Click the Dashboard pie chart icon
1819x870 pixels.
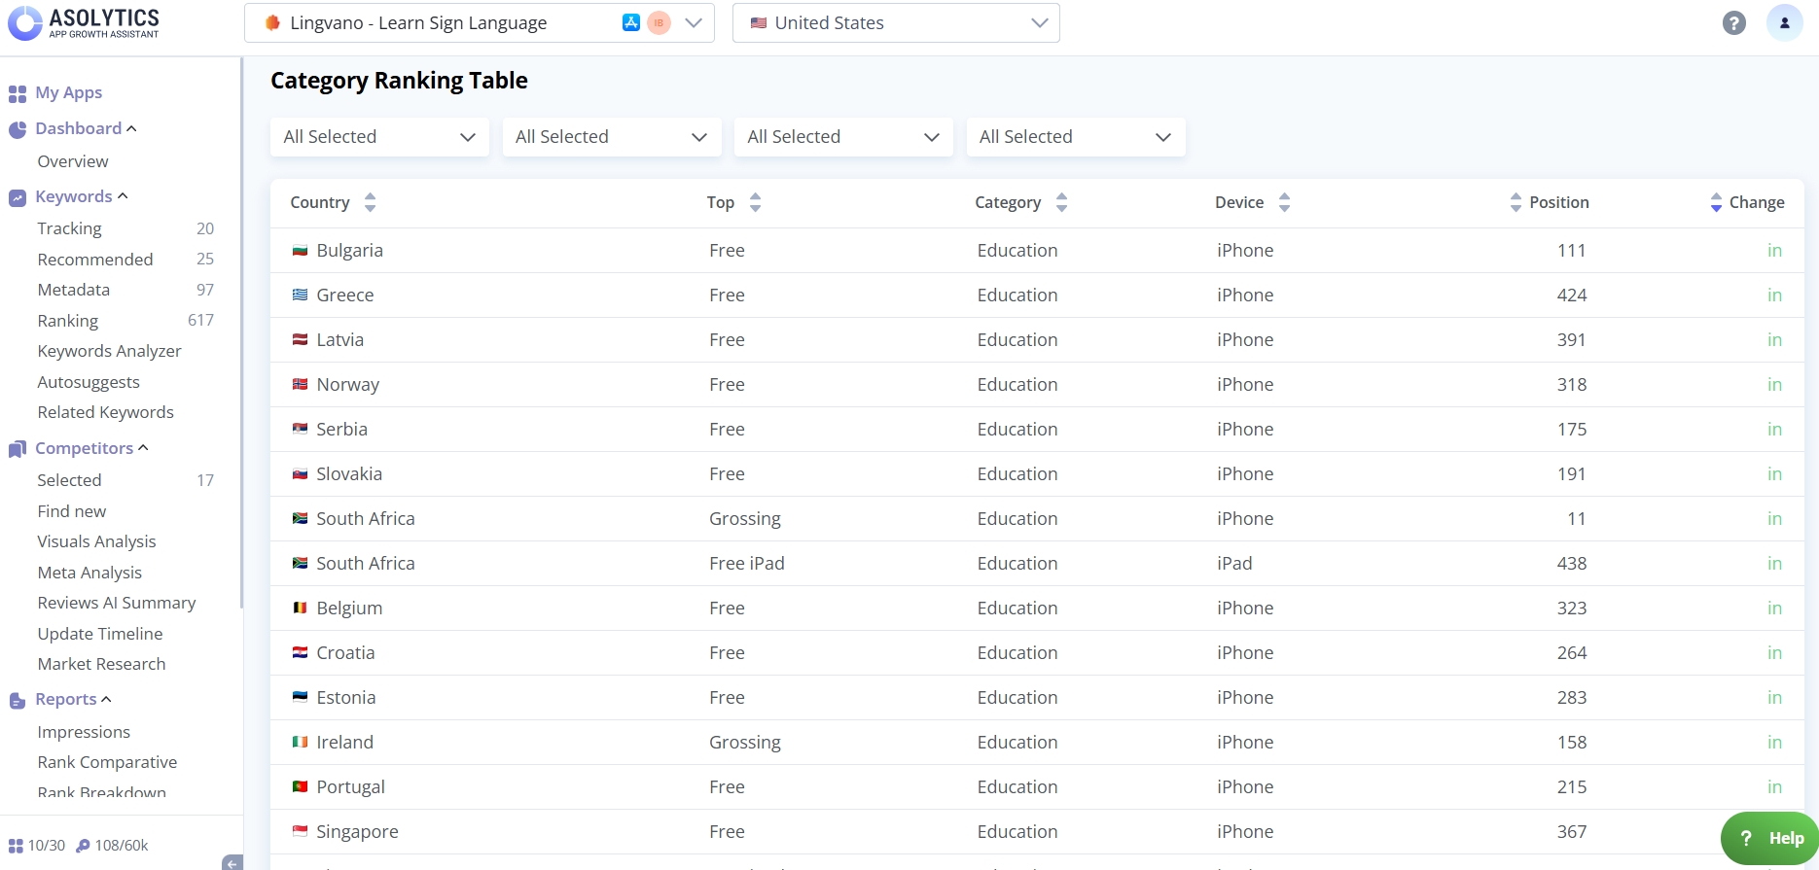pyautogui.click(x=18, y=129)
